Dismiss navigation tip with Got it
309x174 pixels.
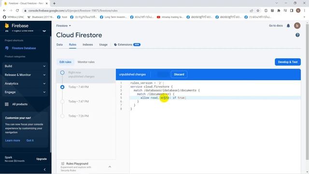30,141
